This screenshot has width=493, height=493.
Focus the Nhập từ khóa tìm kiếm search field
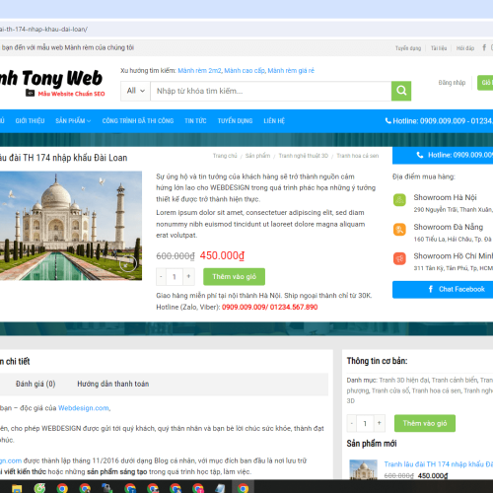tap(270, 91)
